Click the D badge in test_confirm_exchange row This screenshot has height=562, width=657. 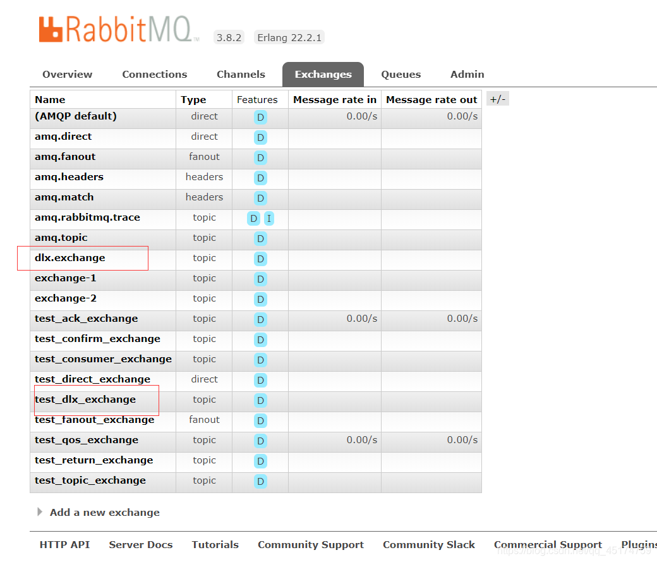[260, 339]
